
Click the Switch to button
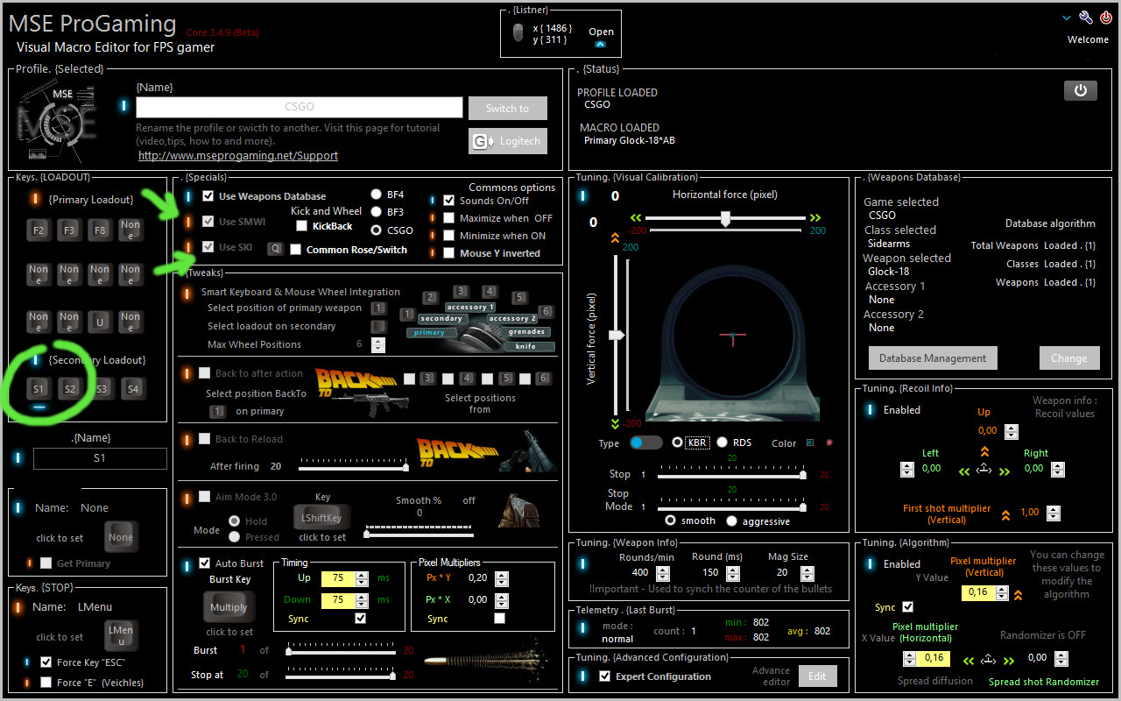pos(508,108)
